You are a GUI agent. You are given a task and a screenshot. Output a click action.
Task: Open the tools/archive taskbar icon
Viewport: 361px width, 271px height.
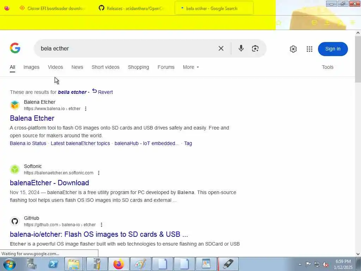coord(97,264)
